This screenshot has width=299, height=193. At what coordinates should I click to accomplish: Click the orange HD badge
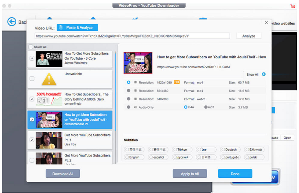(x=177, y=82)
